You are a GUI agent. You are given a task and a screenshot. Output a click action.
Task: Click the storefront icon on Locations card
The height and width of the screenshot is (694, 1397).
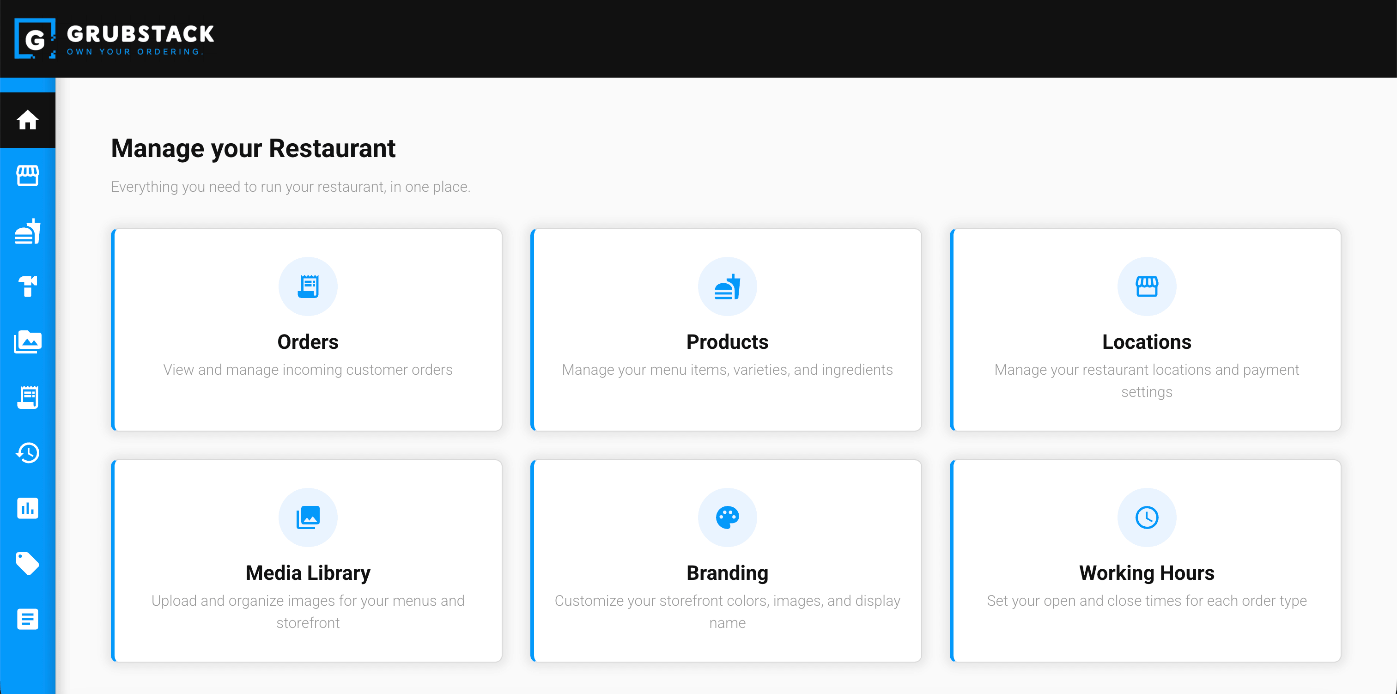(1147, 286)
